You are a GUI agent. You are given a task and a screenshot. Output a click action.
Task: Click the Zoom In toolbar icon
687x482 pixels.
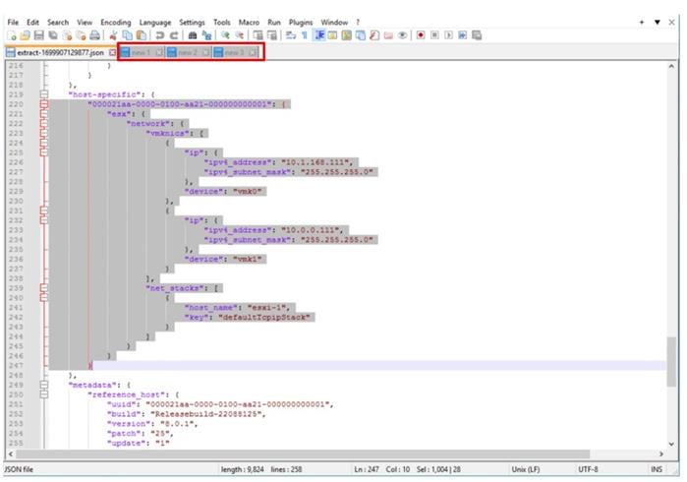point(225,35)
